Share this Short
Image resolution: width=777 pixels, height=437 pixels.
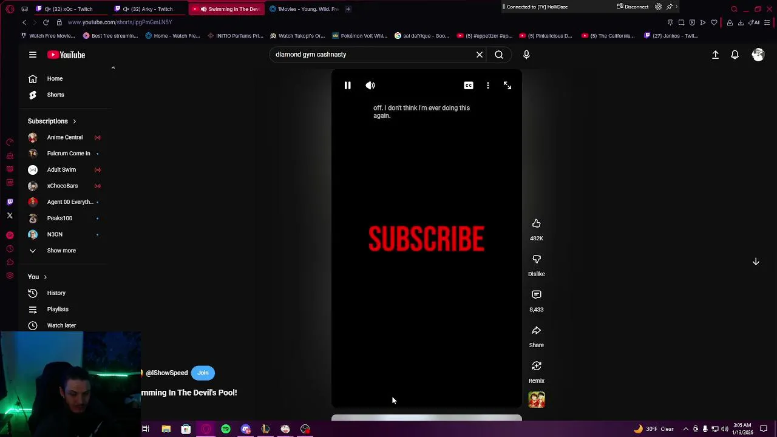(537, 331)
